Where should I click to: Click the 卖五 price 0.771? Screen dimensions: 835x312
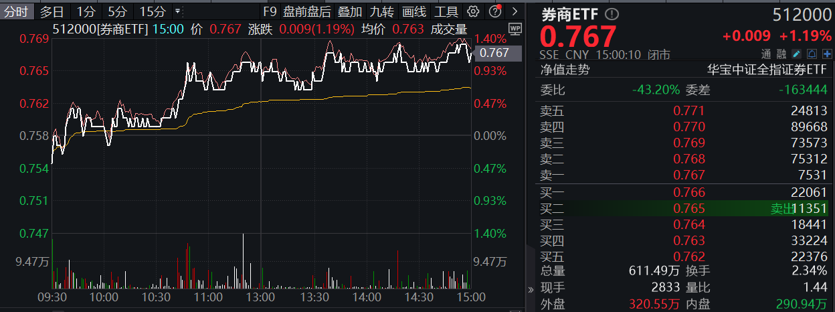pyautogui.click(x=689, y=111)
